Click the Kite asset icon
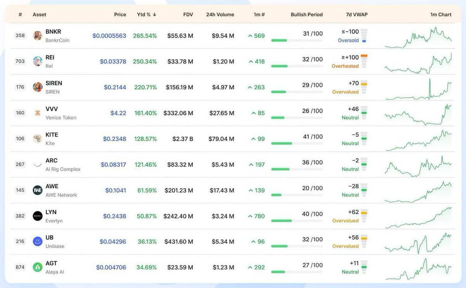The width and height of the screenshot is (466, 288). tap(37, 138)
